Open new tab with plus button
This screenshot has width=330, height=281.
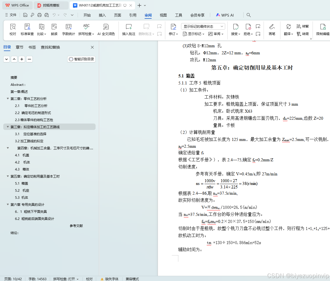click(x=139, y=5)
